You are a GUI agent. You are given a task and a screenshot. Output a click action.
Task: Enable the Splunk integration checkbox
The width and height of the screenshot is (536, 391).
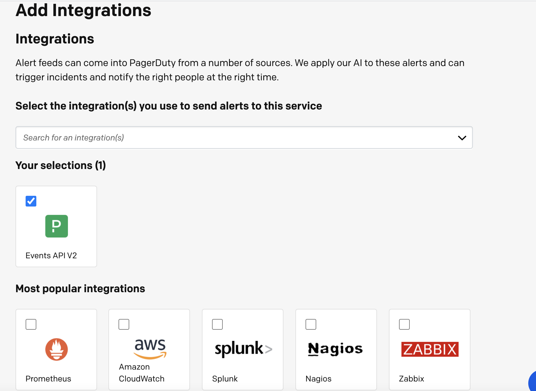(217, 324)
